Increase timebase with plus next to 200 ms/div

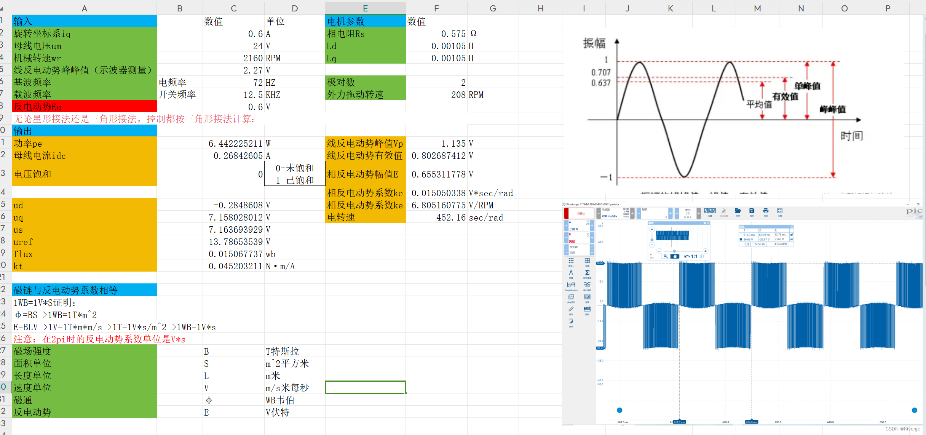pyautogui.click(x=632, y=213)
